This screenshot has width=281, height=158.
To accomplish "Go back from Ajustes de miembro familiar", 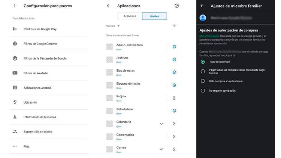I will [x=202, y=6].
